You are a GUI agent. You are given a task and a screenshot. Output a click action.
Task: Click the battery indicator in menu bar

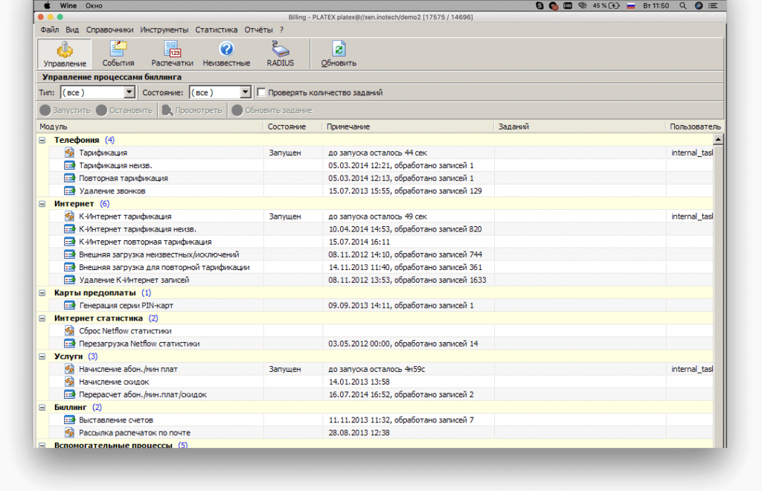pyautogui.click(x=606, y=5)
